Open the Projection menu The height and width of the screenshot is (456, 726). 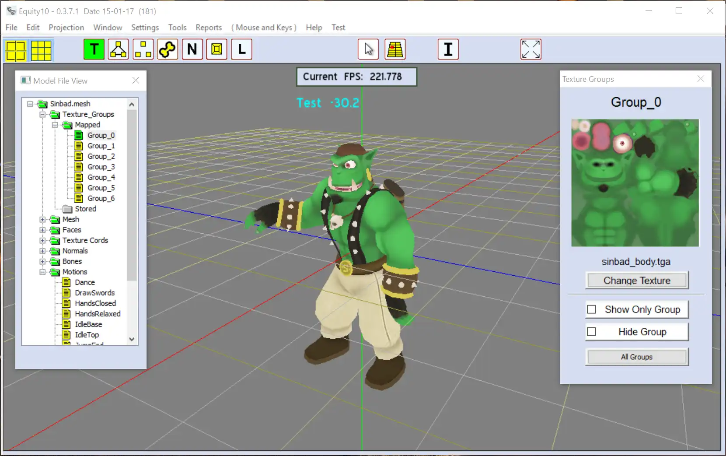(66, 28)
